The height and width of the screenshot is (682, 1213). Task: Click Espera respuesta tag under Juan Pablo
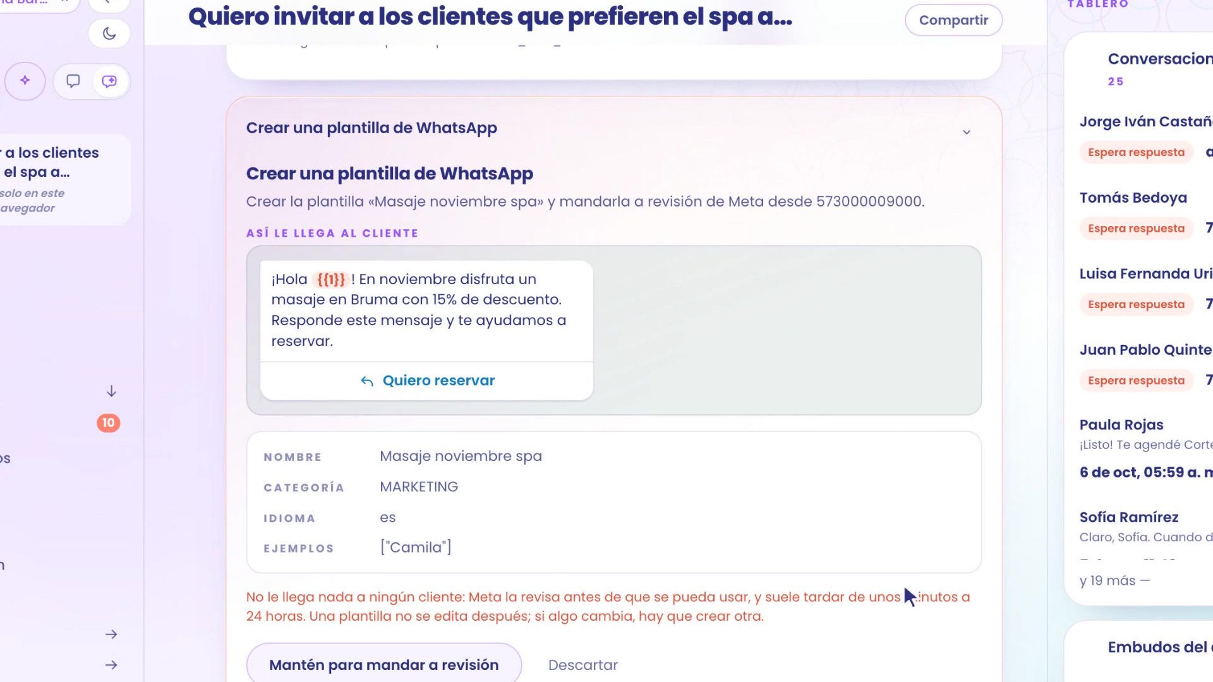pos(1136,381)
